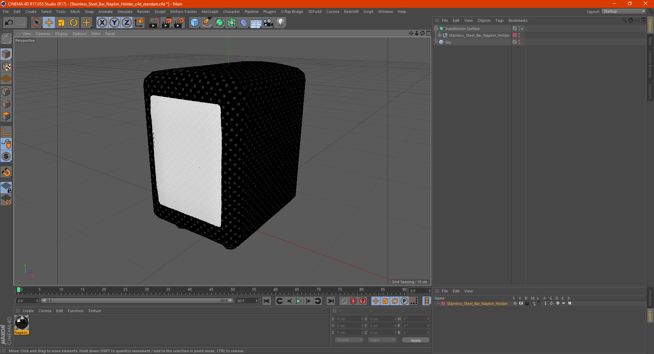Click napkin holder layer color swatch
The image size is (654, 354).
click(x=515, y=35)
